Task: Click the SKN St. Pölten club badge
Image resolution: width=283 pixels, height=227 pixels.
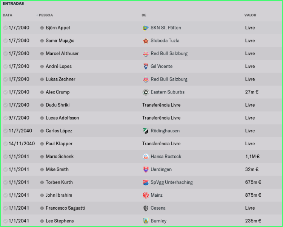Action: point(146,28)
